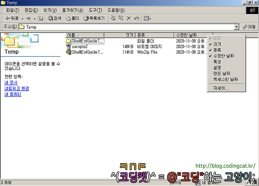Open the Search (검색) pane

pyautogui.click(x=55, y=18)
